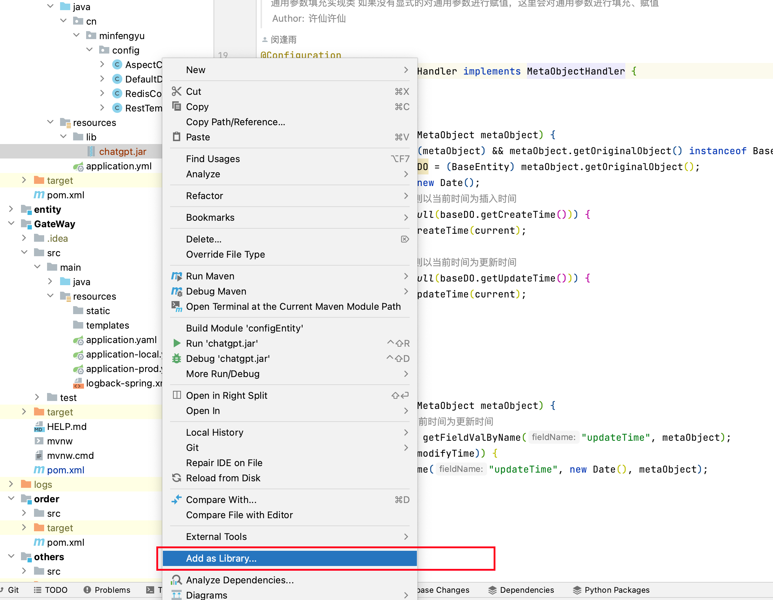
Task: Click the Analyze Dependencies icon
Action: click(176, 580)
